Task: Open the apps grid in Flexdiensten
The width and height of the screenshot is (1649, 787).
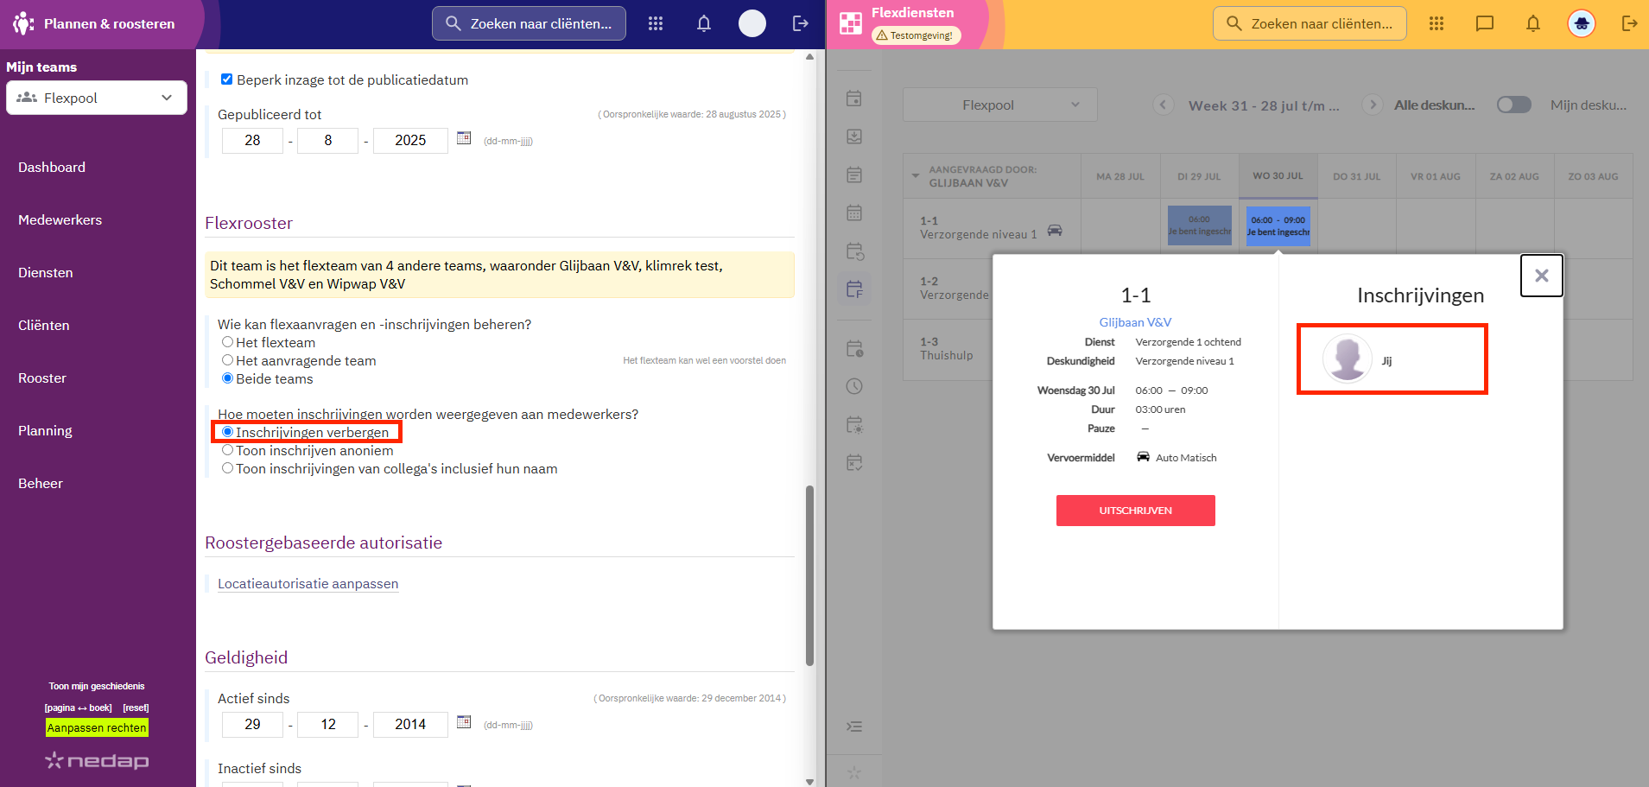Action: [x=1437, y=23]
